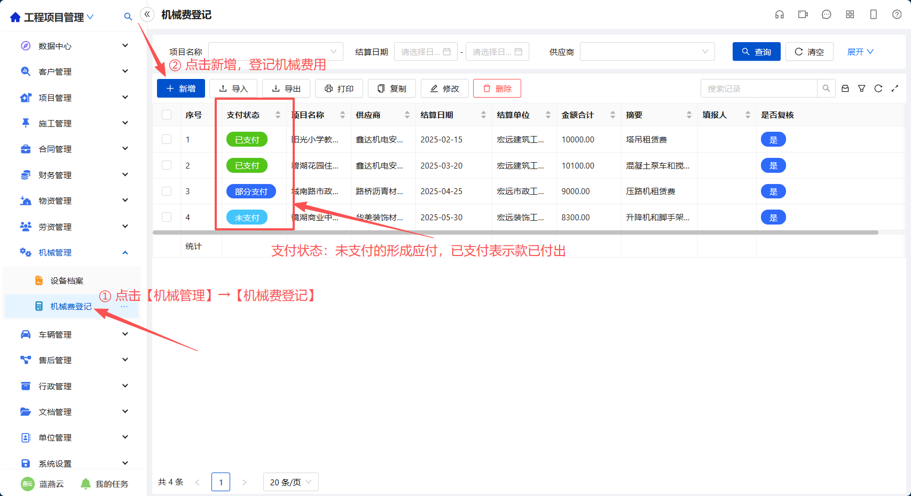Screen dimensions: 911x496
Task: Toggle the select-all header checkbox
Action: [167, 115]
